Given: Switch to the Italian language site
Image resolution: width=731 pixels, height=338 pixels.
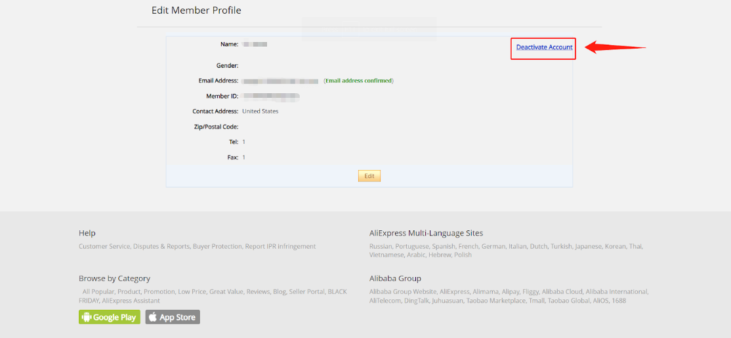Looking at the screenshot, I should [x=518, y=246].
